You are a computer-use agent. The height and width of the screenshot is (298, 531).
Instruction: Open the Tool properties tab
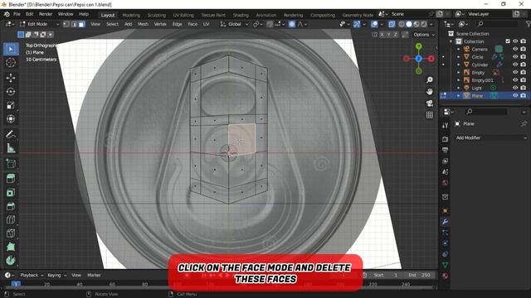[x=445, y=126]
